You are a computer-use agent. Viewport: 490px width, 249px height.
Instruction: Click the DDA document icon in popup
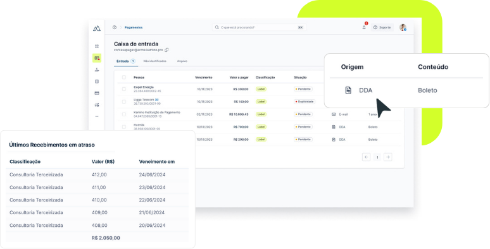point(348,90)
